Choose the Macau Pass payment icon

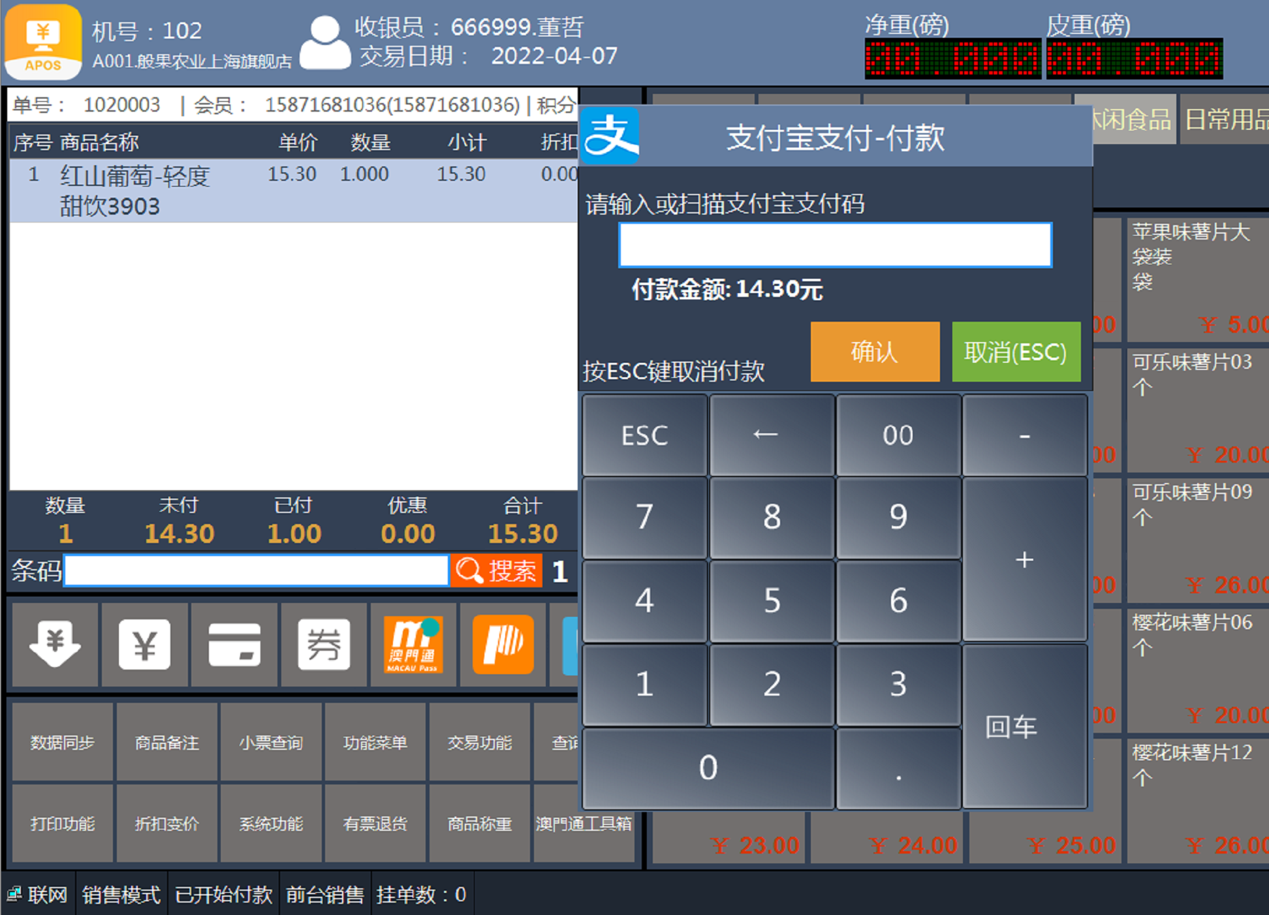[x=413, y=644]
